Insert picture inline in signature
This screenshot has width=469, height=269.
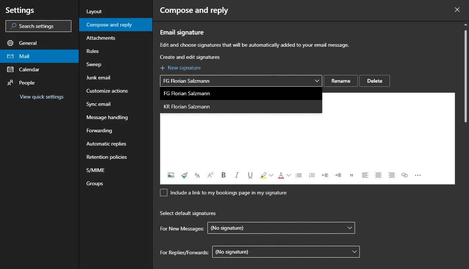[x=171, y=175]
